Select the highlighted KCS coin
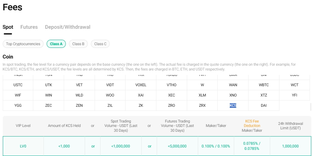Image resolution: width=312 pixels, height=156 pixels. 233,105
